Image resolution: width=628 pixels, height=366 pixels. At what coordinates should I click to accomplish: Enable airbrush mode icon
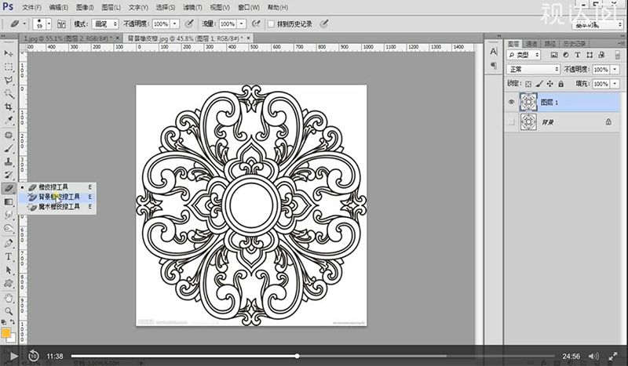tap(256, 24)
